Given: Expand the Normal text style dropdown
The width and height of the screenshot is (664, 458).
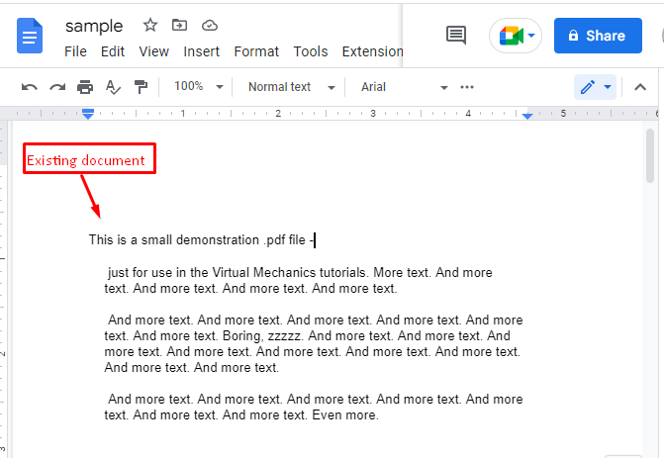Looking at the screenshot, I should (291, 87).
